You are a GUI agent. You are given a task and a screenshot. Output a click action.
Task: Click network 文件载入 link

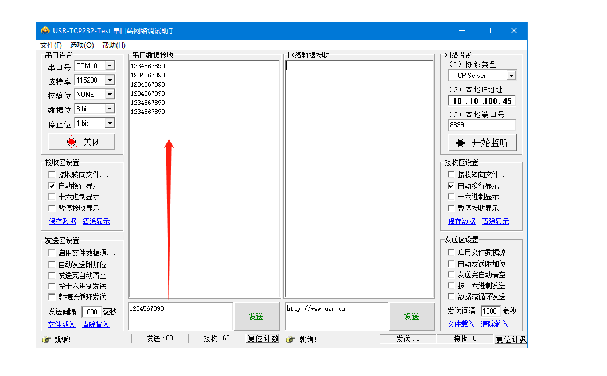click(461, 324)
